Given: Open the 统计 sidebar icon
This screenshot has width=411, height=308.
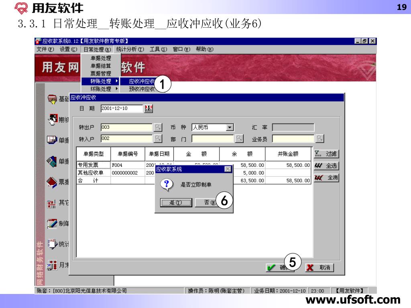Looking at the screenshot, I should [x=52, y=244].
